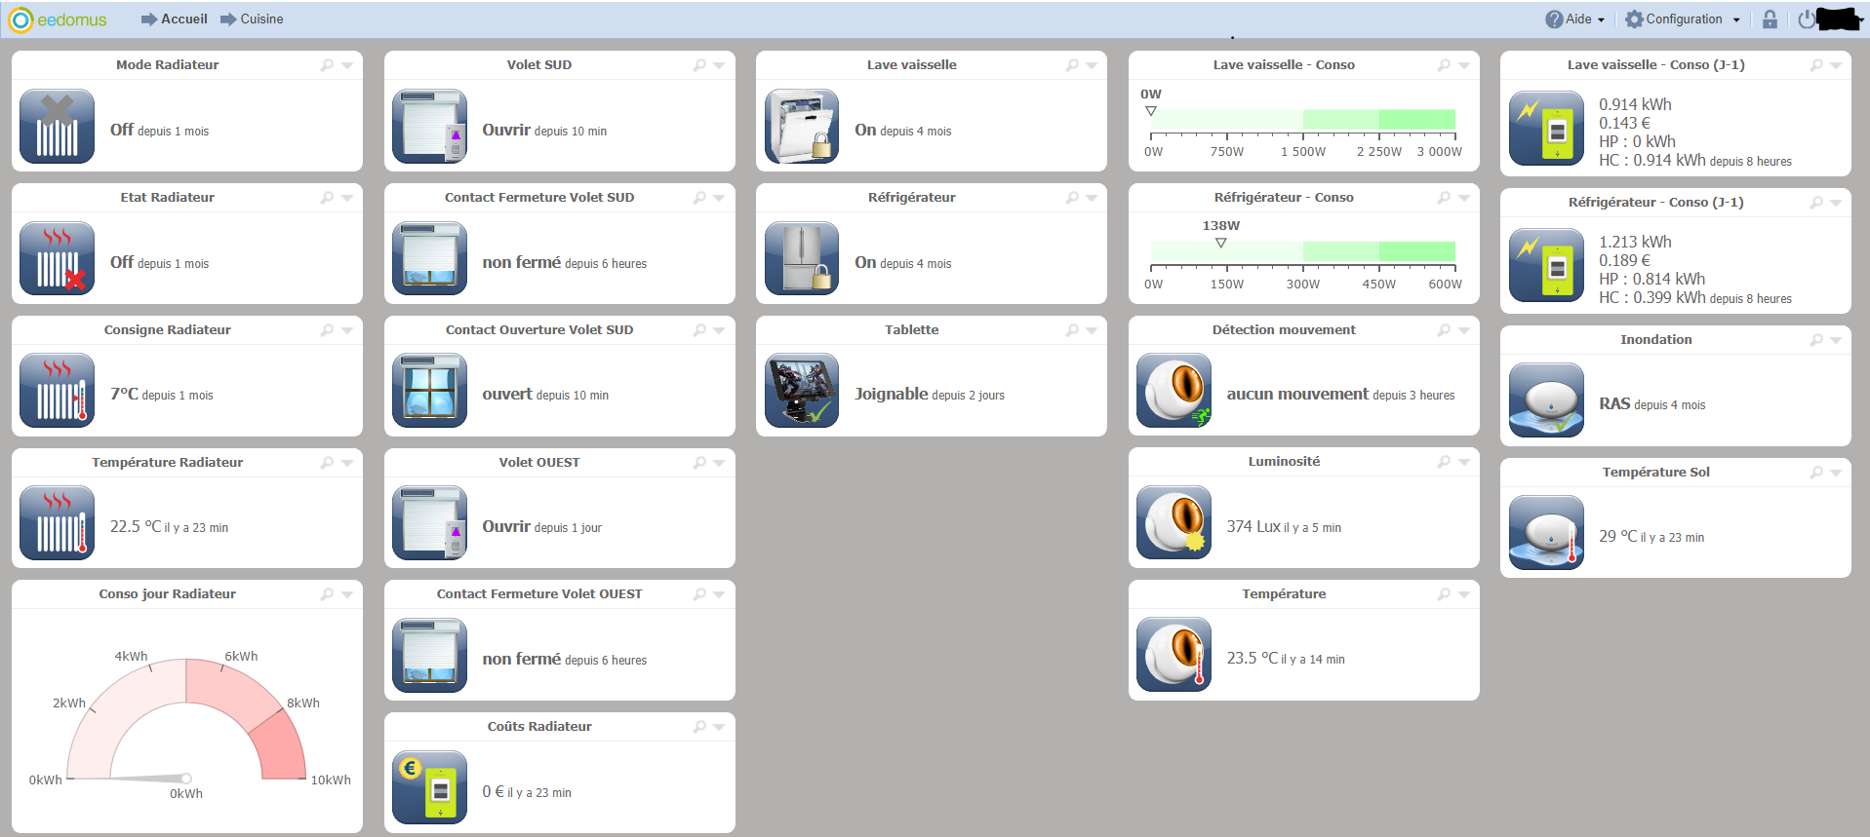Image resolution: width=1870 pixels, height=837 pixels.
Task: Click the eedomus logo
Action: (x=58, y=19)
